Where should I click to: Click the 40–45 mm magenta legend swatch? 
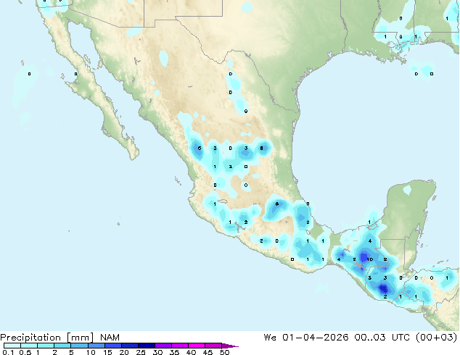[197, 346]
